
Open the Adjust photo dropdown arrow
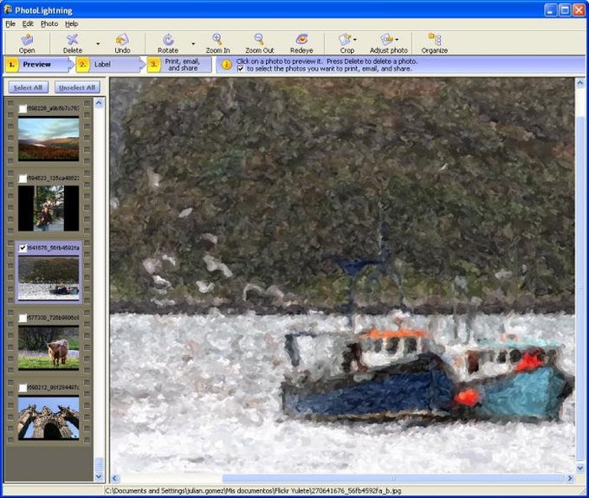(397, 39)
